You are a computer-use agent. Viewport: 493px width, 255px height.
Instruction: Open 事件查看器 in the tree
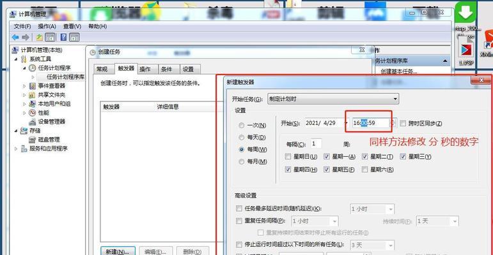coord(52,85)
